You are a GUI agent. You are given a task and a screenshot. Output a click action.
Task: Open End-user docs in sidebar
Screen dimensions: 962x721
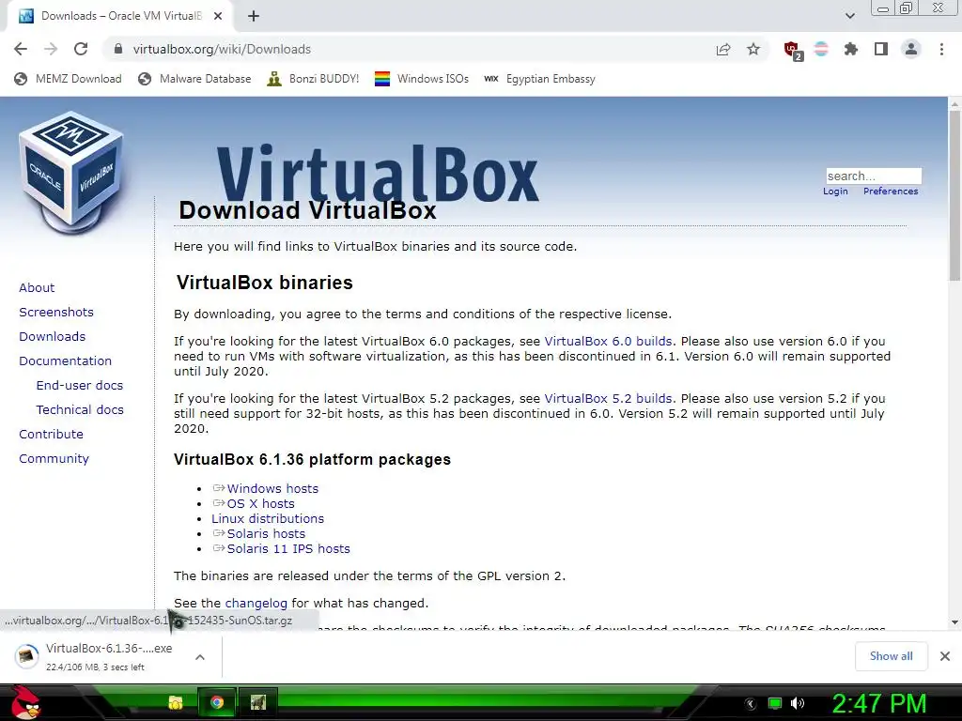tap(80, 385)
